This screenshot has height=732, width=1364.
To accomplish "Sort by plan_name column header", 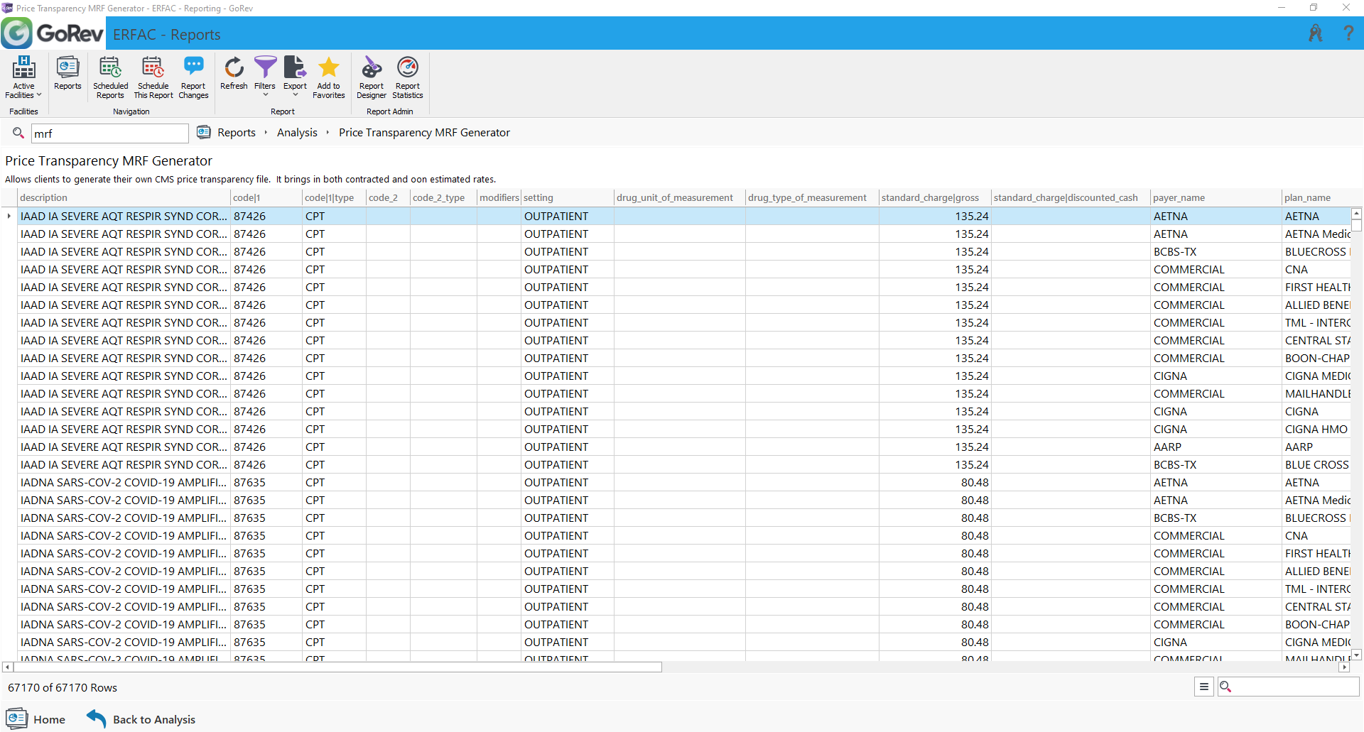I will (x=1316, y=197).
